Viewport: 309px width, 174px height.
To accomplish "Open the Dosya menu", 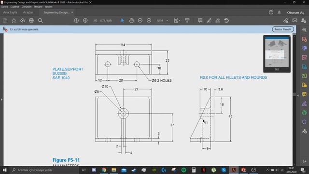I will pyautogui.click(x=4, y=7).
